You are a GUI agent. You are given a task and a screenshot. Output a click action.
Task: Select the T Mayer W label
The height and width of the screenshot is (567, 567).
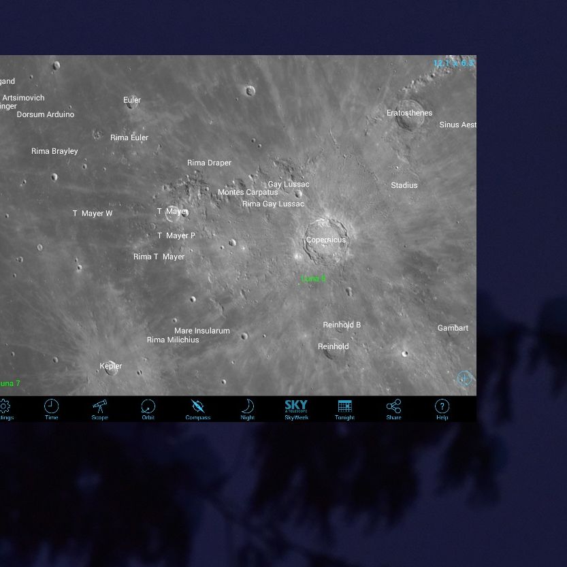[x=93, y=213]
